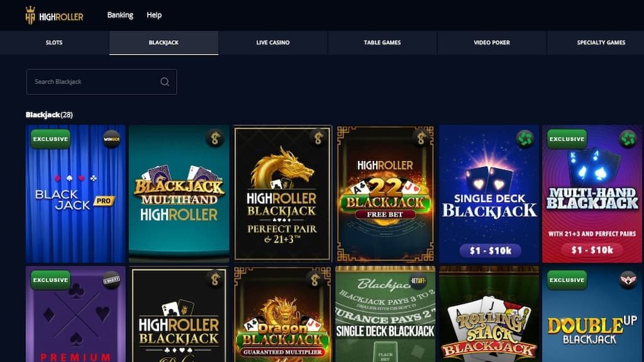Viewport: 644px width, 362px height.
Task: Select the Table Games tab
Action: click(x=382, y=43)
